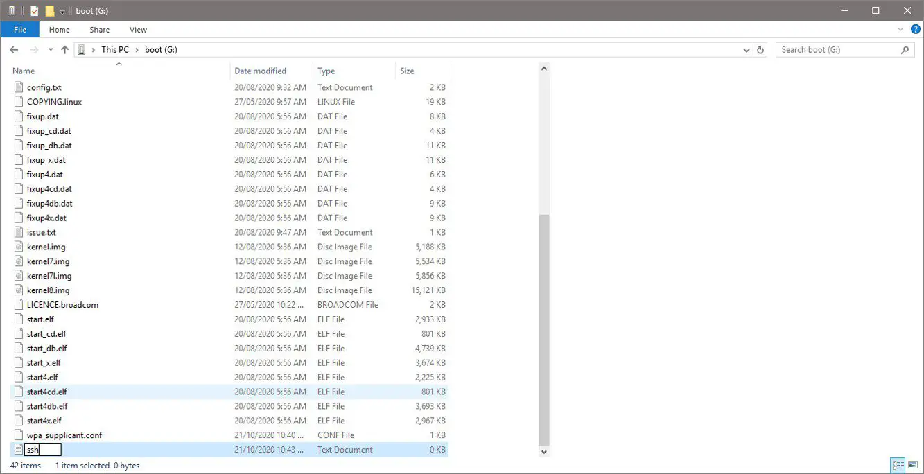This screenshot has height=474, width=924.
Task: Click This PC in the breadcrumb
Action: coord(114,50)
